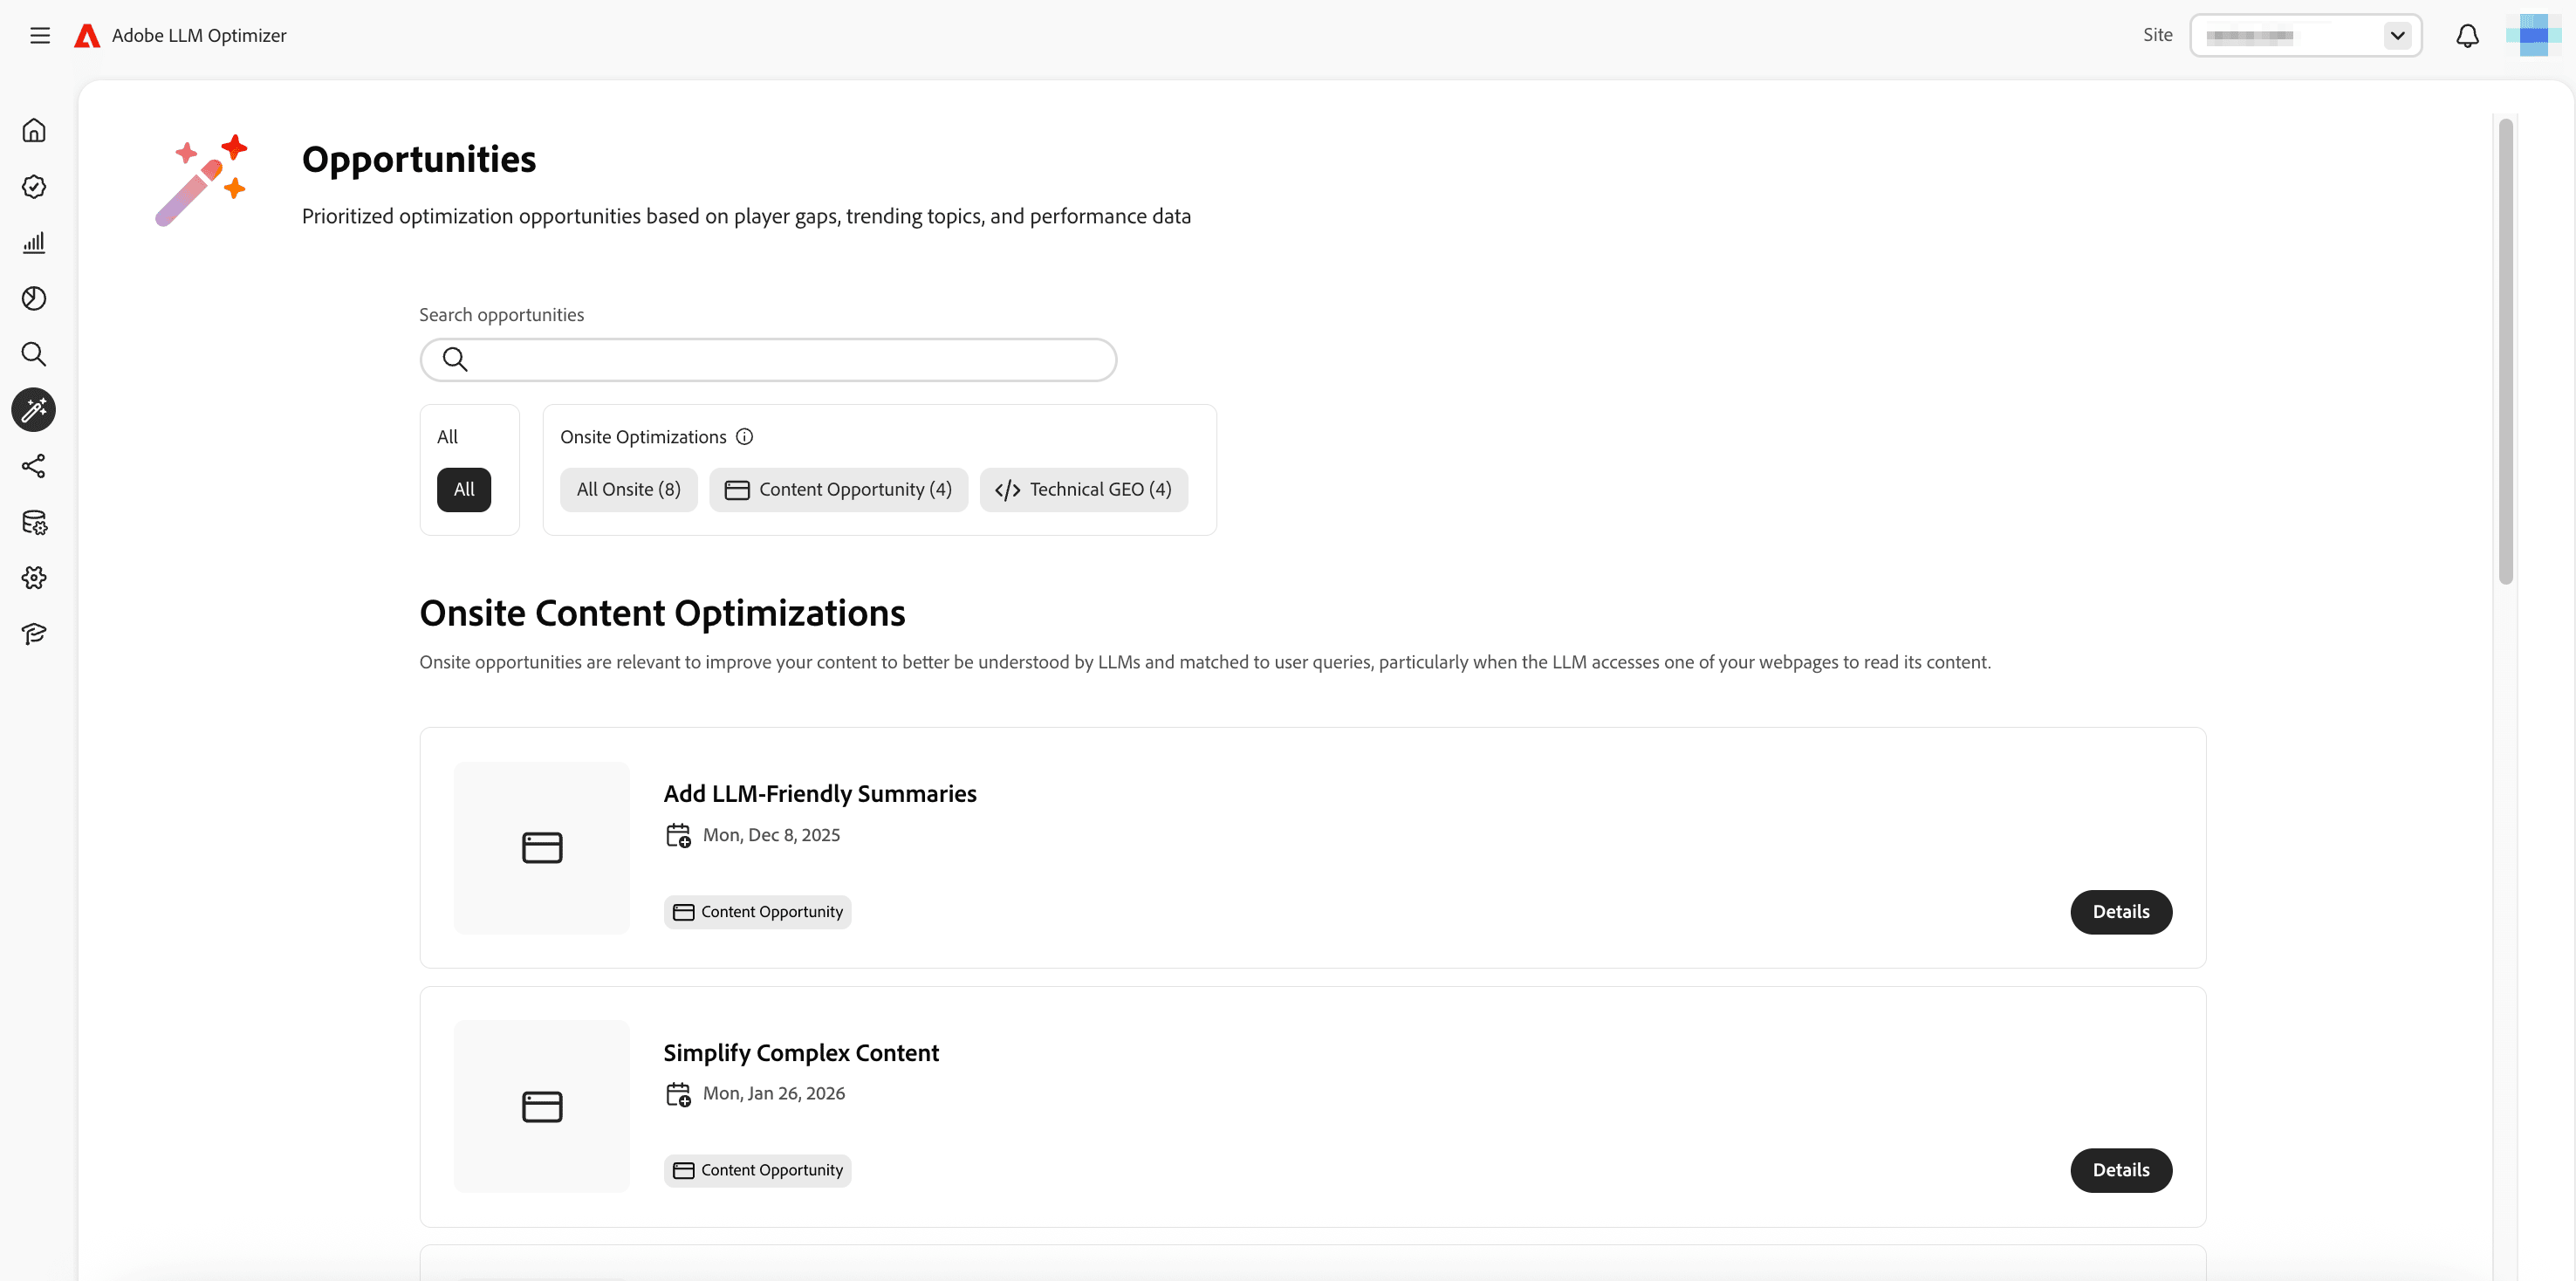Click the Adobe LLM Optimizer title text
This screenshot has height=1281, width=2576.
199,36
